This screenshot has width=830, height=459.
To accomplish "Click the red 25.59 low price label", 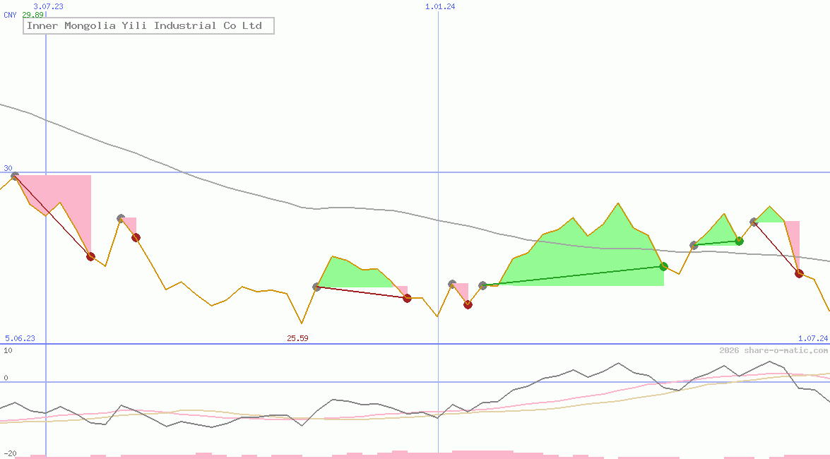I will tap(297, 338).
